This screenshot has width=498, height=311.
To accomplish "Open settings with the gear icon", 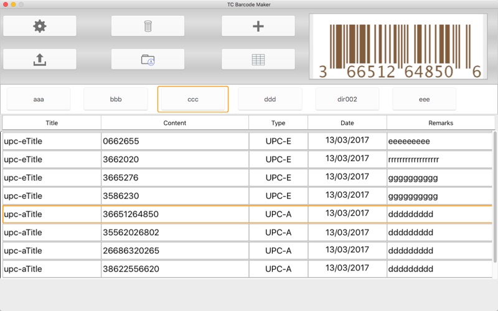I will (x=40, y=26).
